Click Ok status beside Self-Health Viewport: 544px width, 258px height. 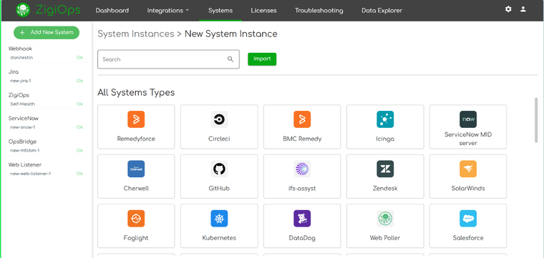pyautogui.click(x=79, y=104)
